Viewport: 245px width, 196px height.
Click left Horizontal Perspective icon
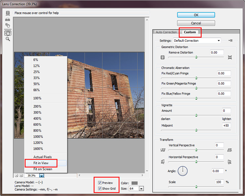[163, 162]
